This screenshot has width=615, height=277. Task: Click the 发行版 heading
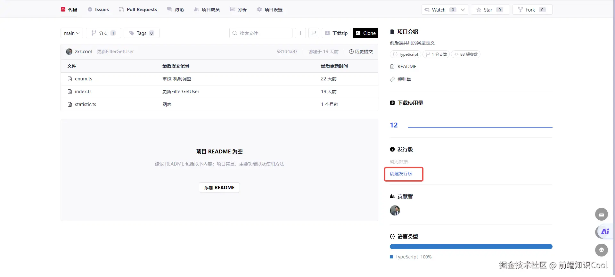tap(401, 150)
